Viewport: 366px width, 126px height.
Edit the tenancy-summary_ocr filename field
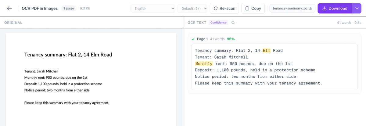coord(292,9)
